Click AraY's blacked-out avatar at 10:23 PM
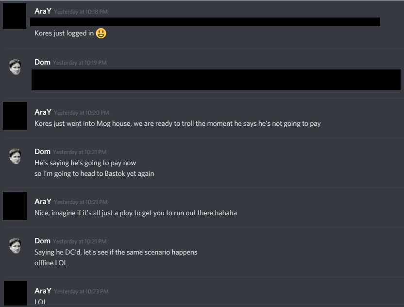 (x=16, y=293)
